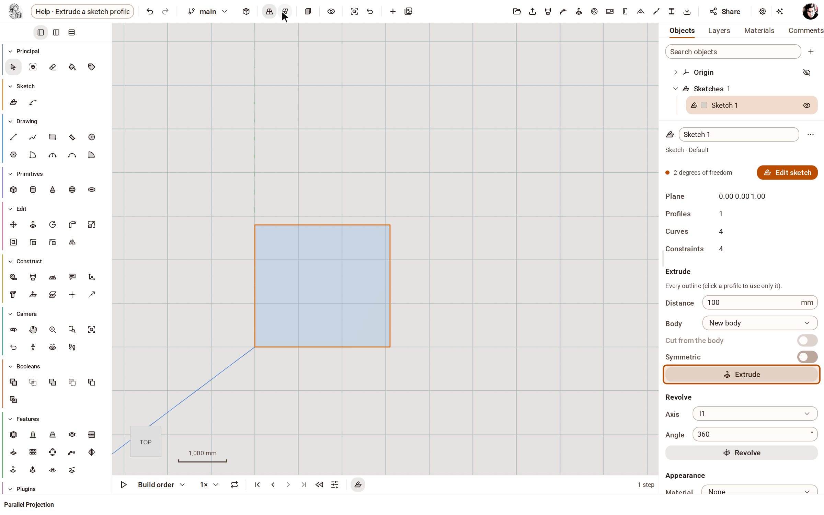Image resolution: width=824 pixels, height=515 pixels.
Task: Select the Mirror tool in Edit
Action: 72,242
